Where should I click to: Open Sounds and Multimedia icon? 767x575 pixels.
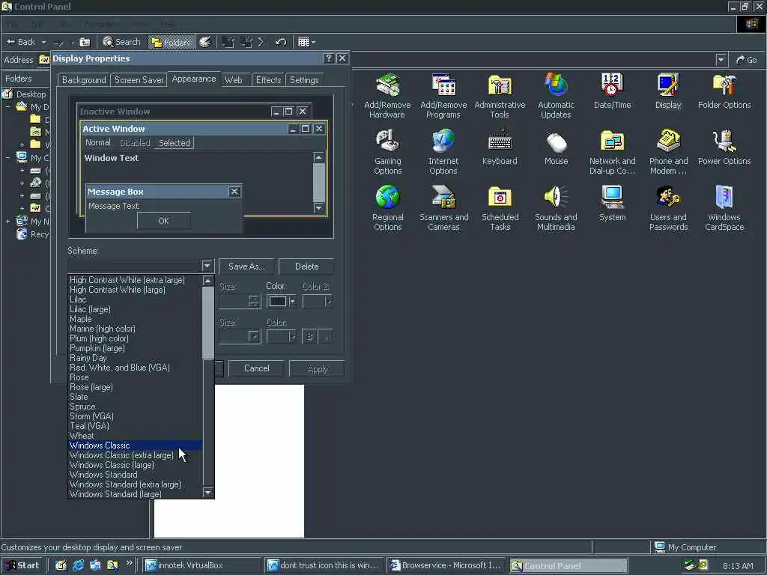[x=556, y=208]
